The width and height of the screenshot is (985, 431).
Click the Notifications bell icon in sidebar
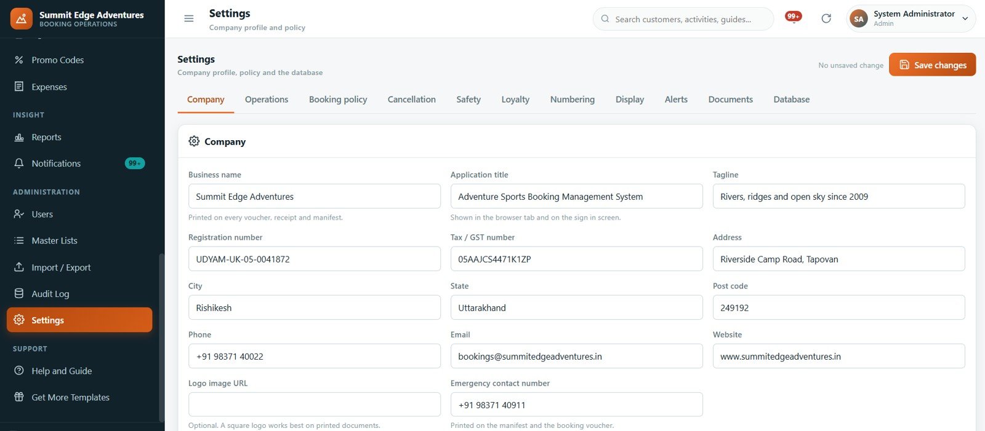click(x=19, y=163)
